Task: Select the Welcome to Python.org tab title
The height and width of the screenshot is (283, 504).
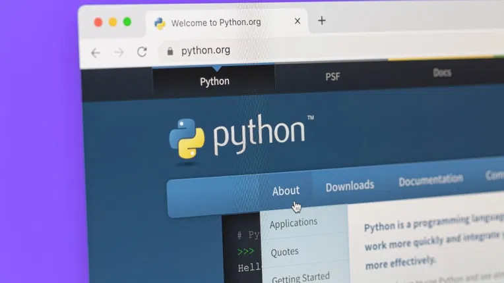Action: 216,22
